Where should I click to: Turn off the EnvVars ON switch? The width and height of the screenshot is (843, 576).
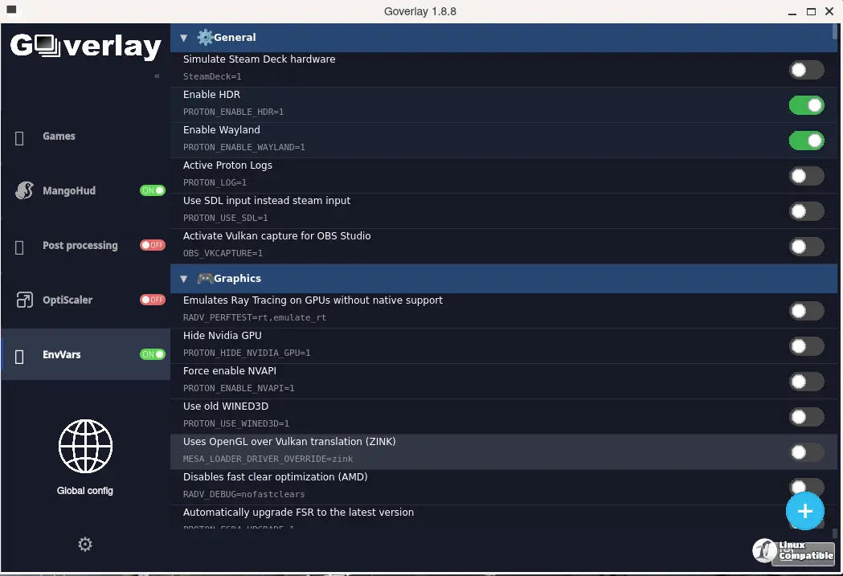click(x=153, y=354)
